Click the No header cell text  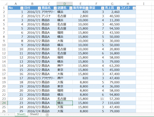click(11, 8)
